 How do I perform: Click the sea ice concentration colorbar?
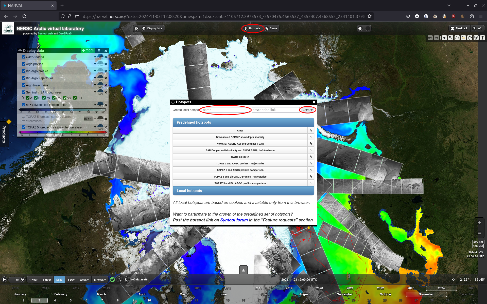(x=63, y=110)
